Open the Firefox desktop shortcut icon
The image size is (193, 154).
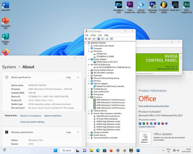(6, 52)
